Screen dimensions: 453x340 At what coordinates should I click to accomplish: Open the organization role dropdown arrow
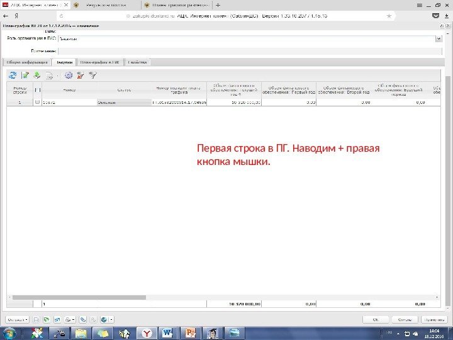[x=439, y=39]
